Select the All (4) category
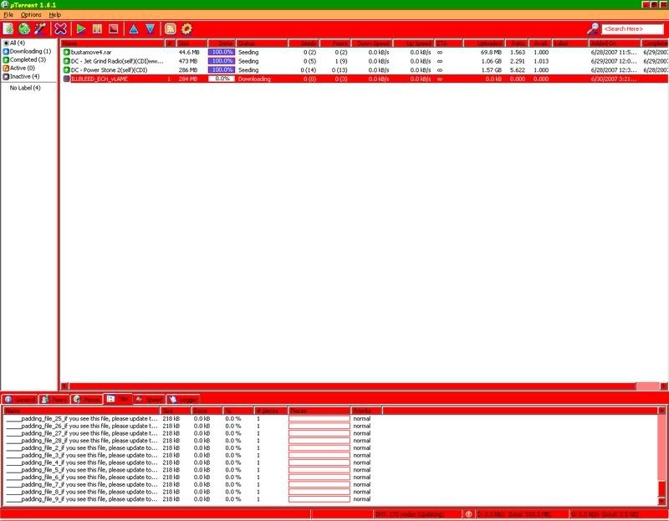 (x=14, y=43)
